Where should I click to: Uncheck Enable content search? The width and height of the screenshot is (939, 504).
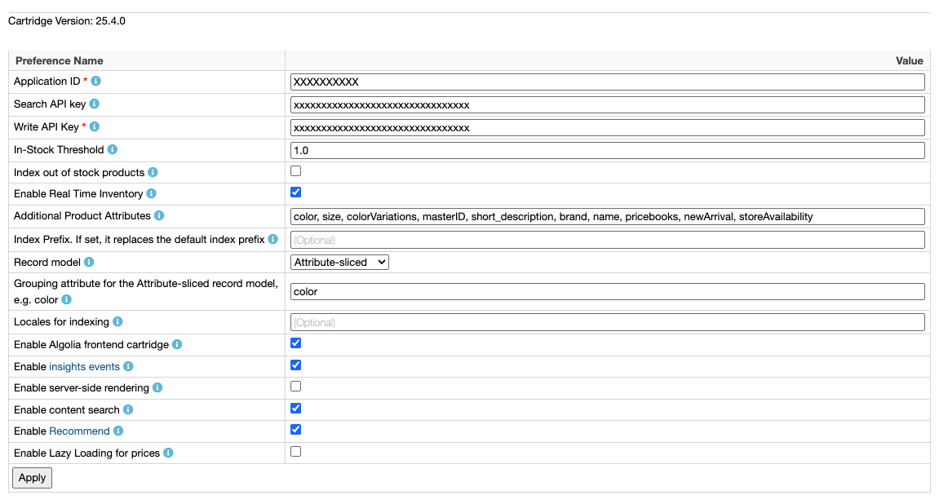[295, 408]
